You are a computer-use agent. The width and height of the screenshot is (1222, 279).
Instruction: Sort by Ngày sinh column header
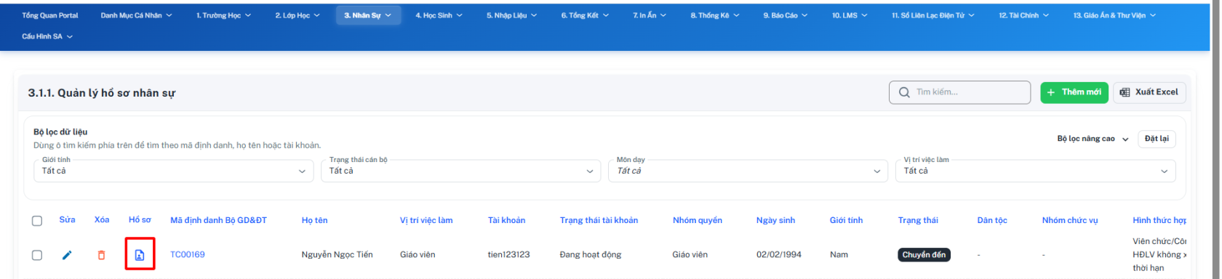(775, 220)
